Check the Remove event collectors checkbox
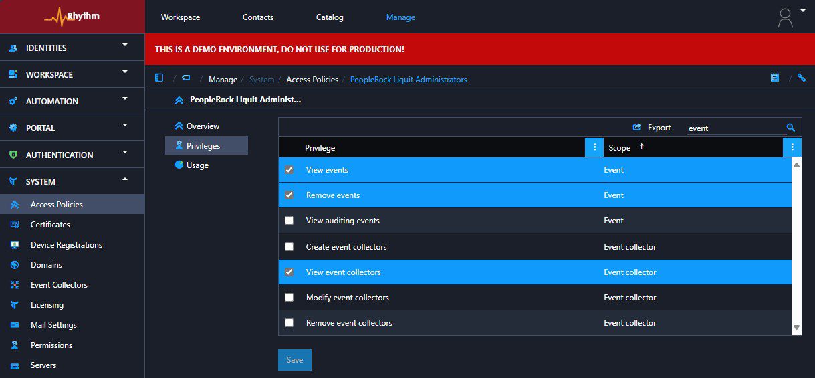815x378 pixels. (289, 323)
